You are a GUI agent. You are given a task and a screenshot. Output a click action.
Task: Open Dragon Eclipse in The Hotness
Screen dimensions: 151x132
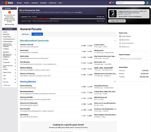7,37
